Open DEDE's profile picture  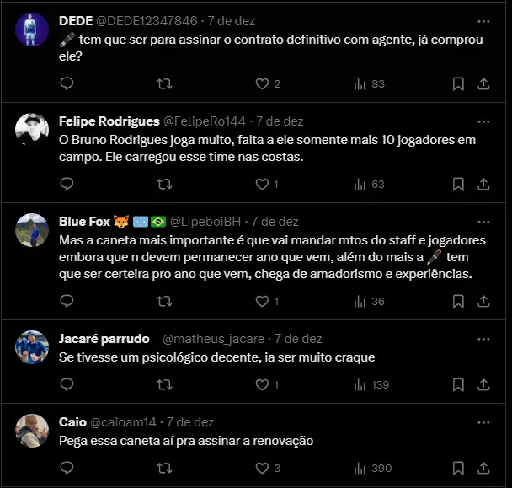click(32, 29)
